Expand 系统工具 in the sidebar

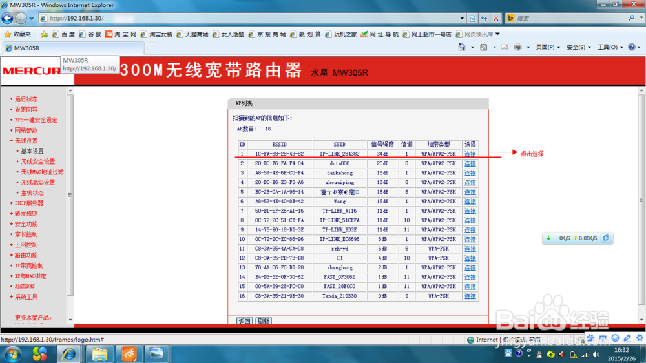(x=26, y=296)
